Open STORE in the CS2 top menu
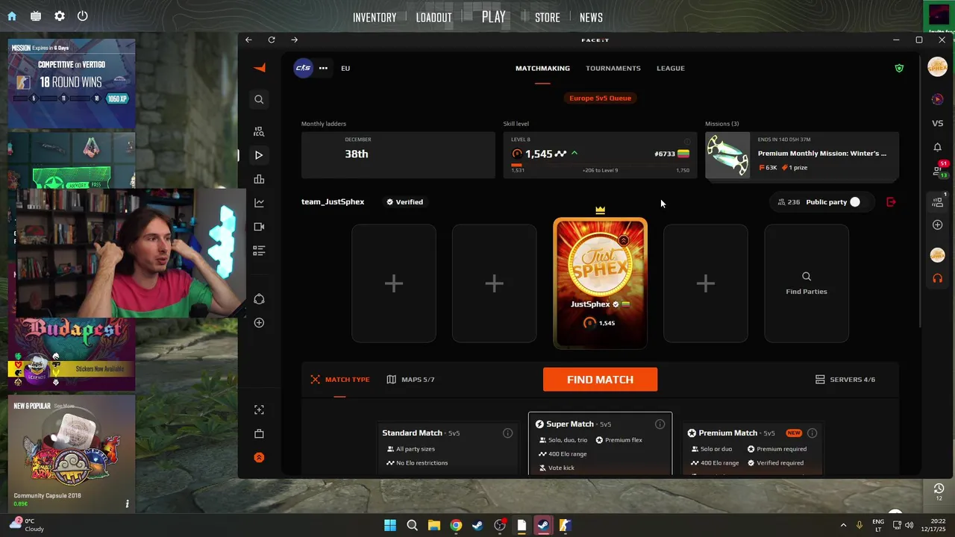Viewport: 955px width, 537px height. coord(547,17)
